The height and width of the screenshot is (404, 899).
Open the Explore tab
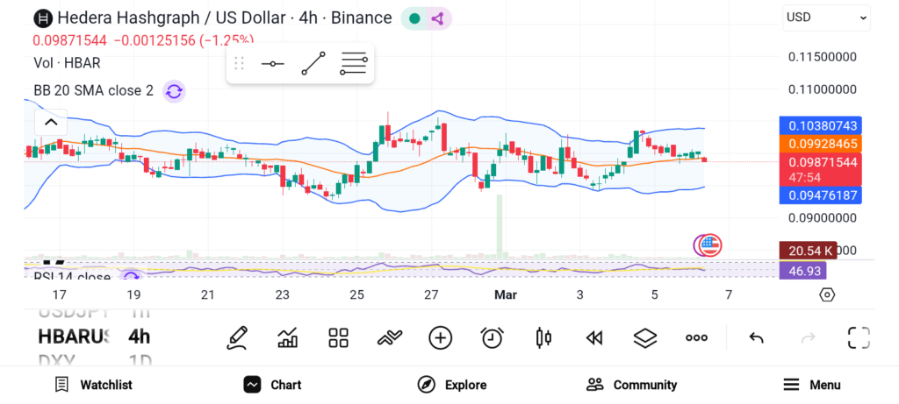click(x=452, y=385)
